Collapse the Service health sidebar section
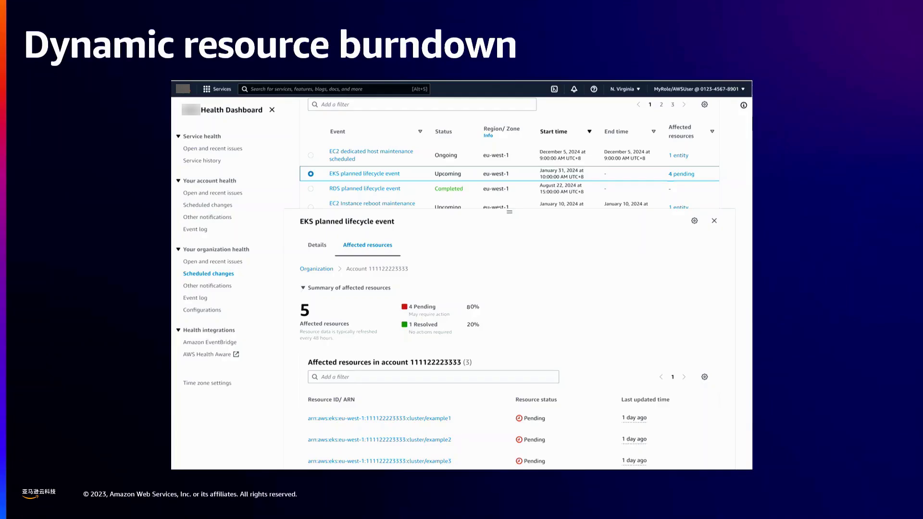This screenshot has height=519, width=923. point(178,136)
